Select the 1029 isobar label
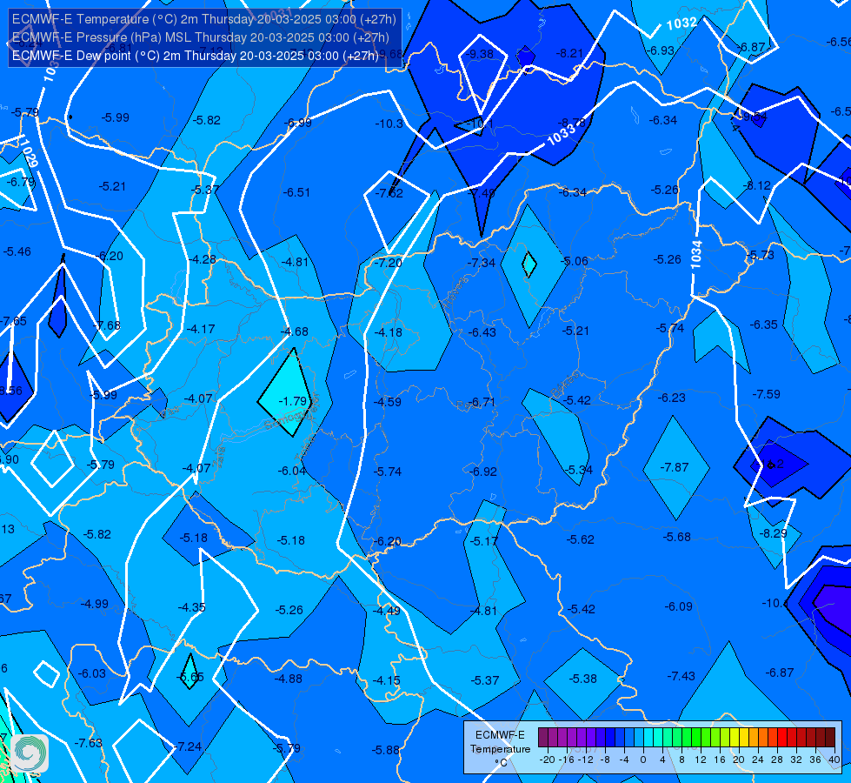Viewport: 851px width, 783px height. [x=30, y=152]
